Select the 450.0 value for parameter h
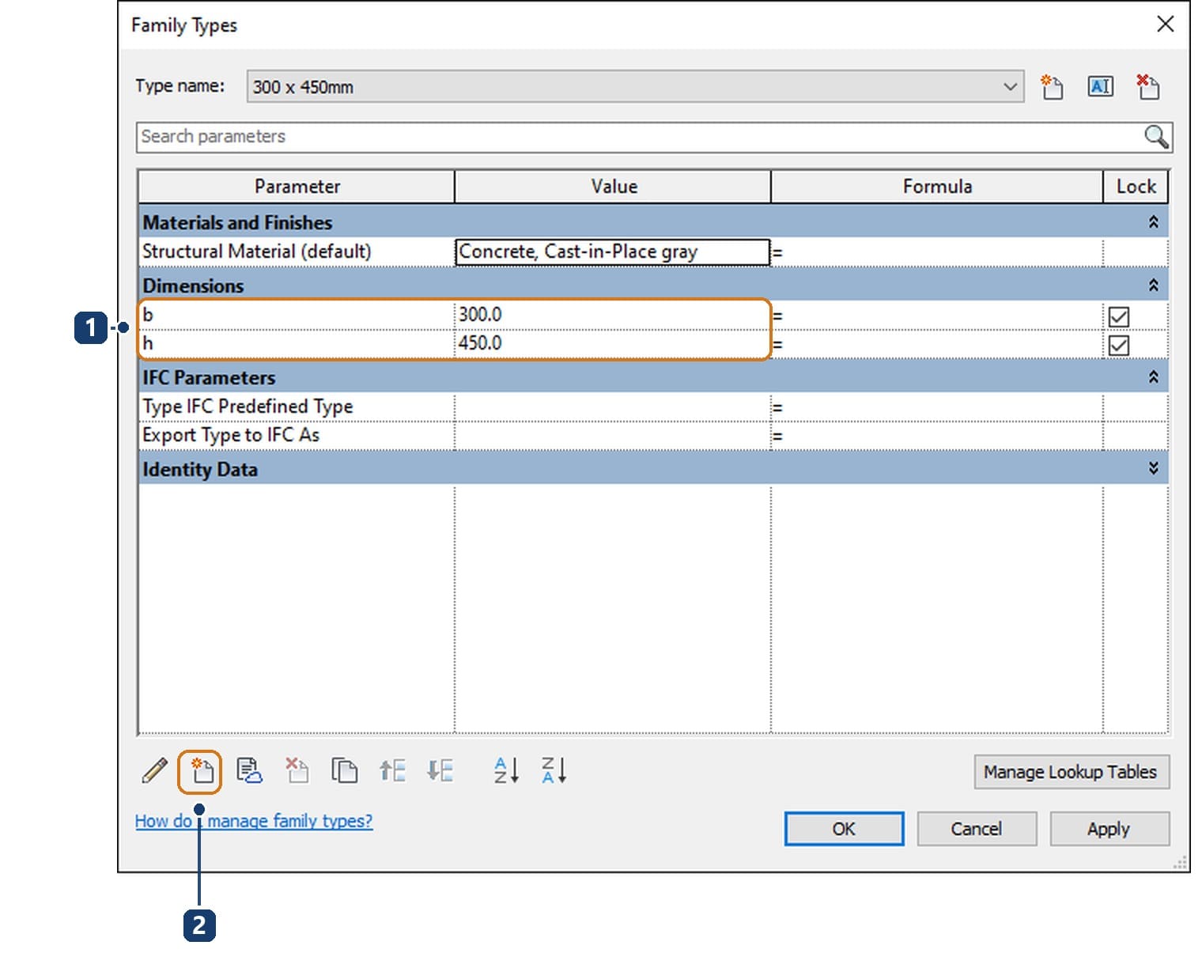Screen dimensions: 1202x968 pos(480,343)
